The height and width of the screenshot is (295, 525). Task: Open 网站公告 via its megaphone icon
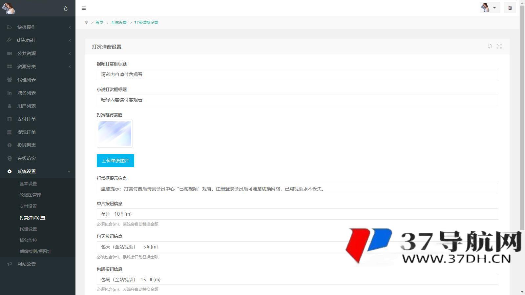coord(10,264)
